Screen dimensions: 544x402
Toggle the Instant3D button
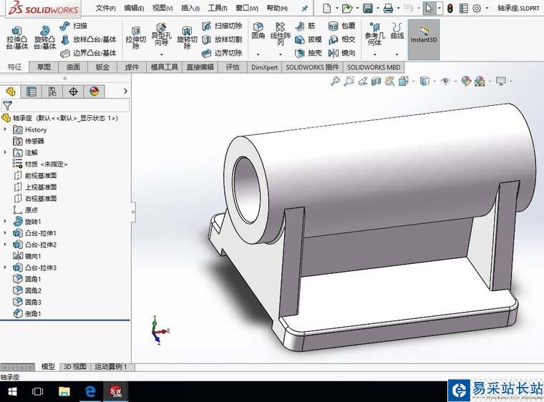(423, 36)
